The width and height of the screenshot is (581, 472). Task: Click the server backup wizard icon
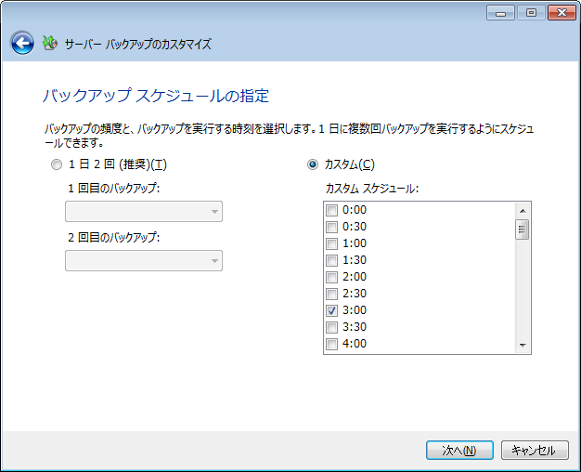point(50,43)
